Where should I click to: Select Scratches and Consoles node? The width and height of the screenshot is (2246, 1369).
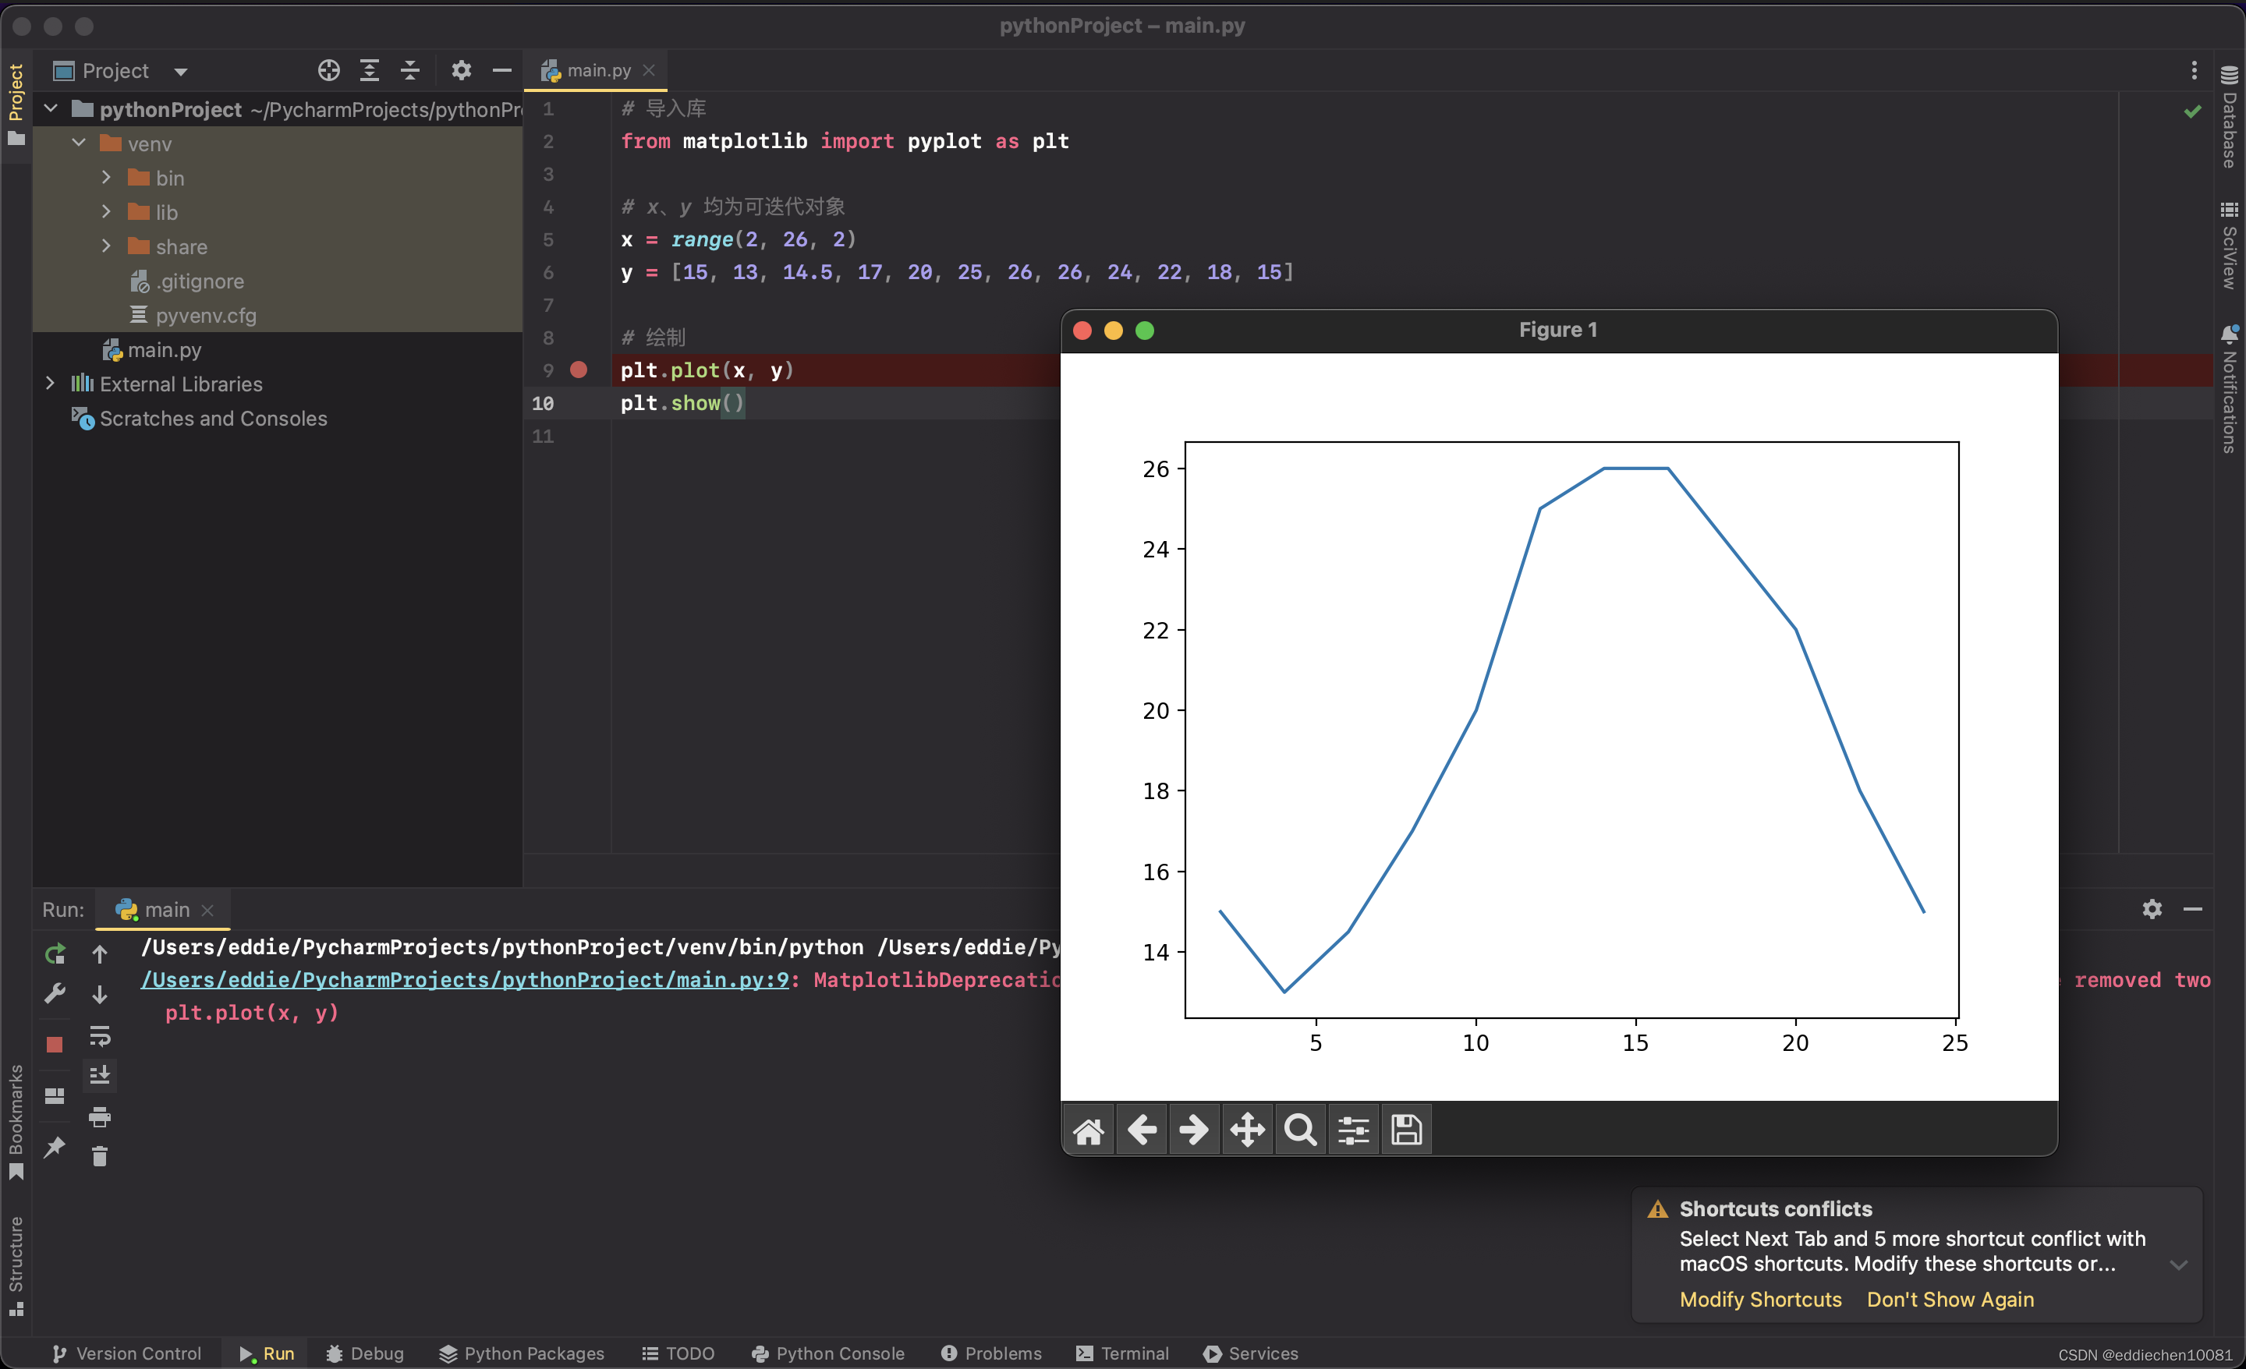tap(212, 419)
